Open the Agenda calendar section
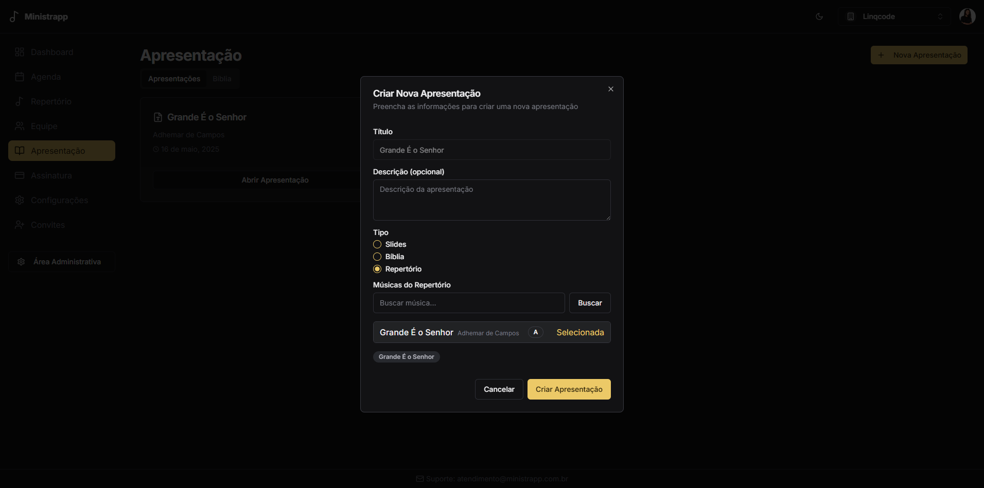The image size is (984, 488). [46, 77]
